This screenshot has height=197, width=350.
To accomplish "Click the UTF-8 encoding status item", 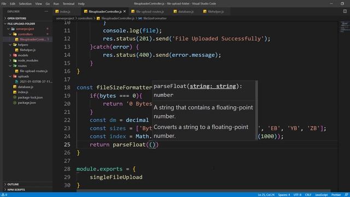I will point(297,195).
